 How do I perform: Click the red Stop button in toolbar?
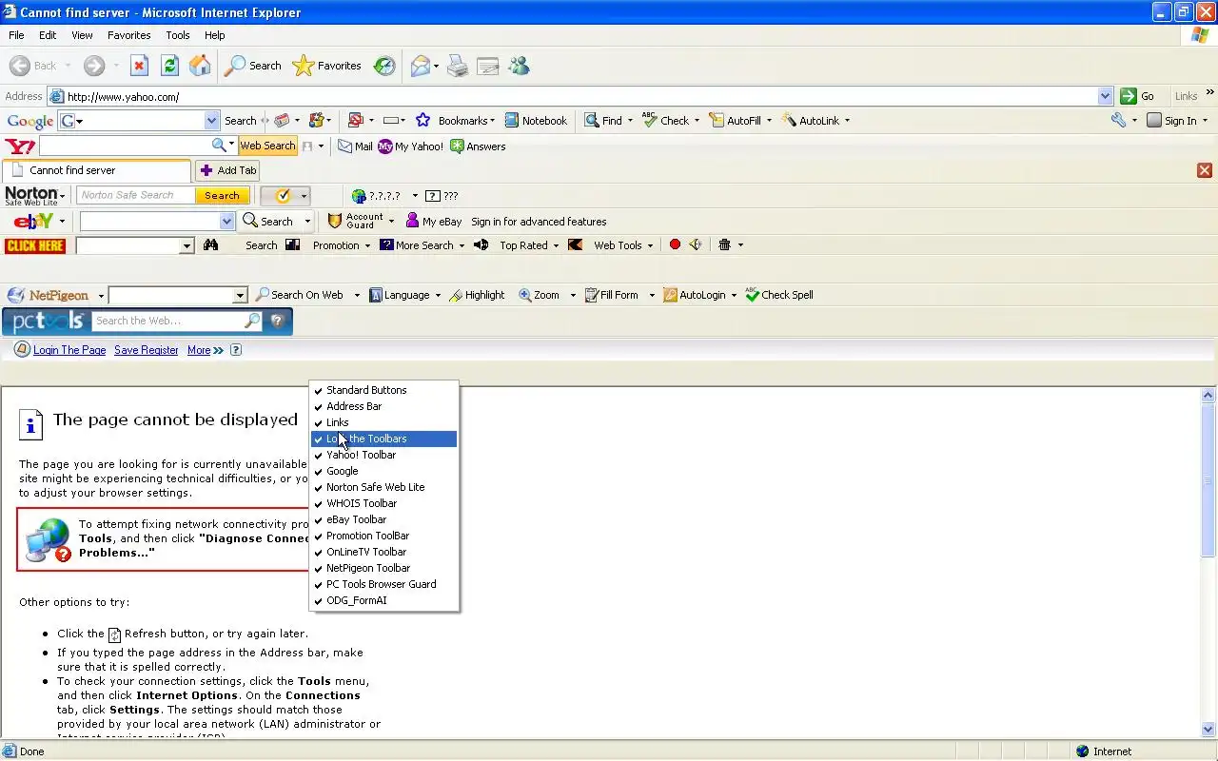[139, 66]
